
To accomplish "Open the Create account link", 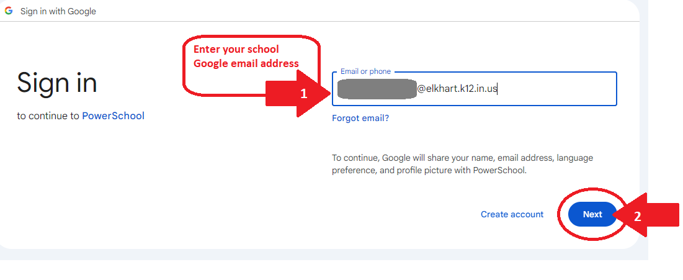I will 512,214.
